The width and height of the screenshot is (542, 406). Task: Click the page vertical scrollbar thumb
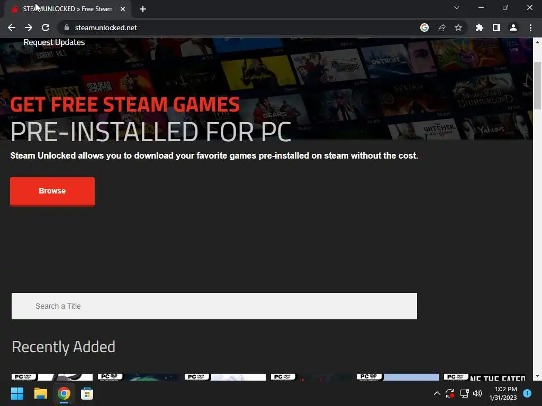[x=537, y=86]
